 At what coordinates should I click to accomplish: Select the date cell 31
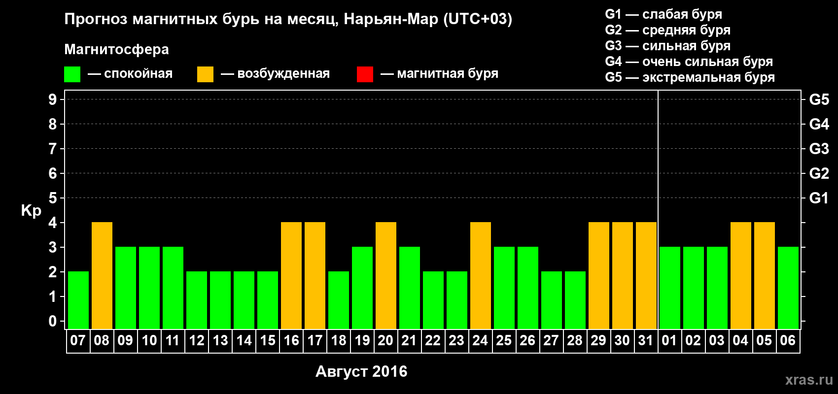coord(646,341)
